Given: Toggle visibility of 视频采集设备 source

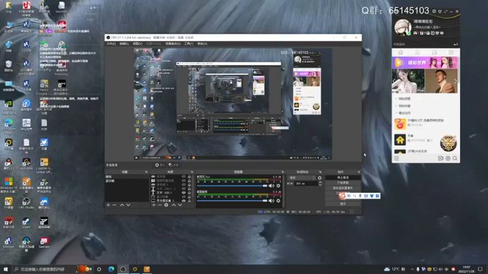Looking at the screenshot, I should [x=184, y=180].
